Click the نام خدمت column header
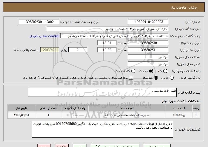This screenshot has width=208, height=147. click(x=127, y=108)
